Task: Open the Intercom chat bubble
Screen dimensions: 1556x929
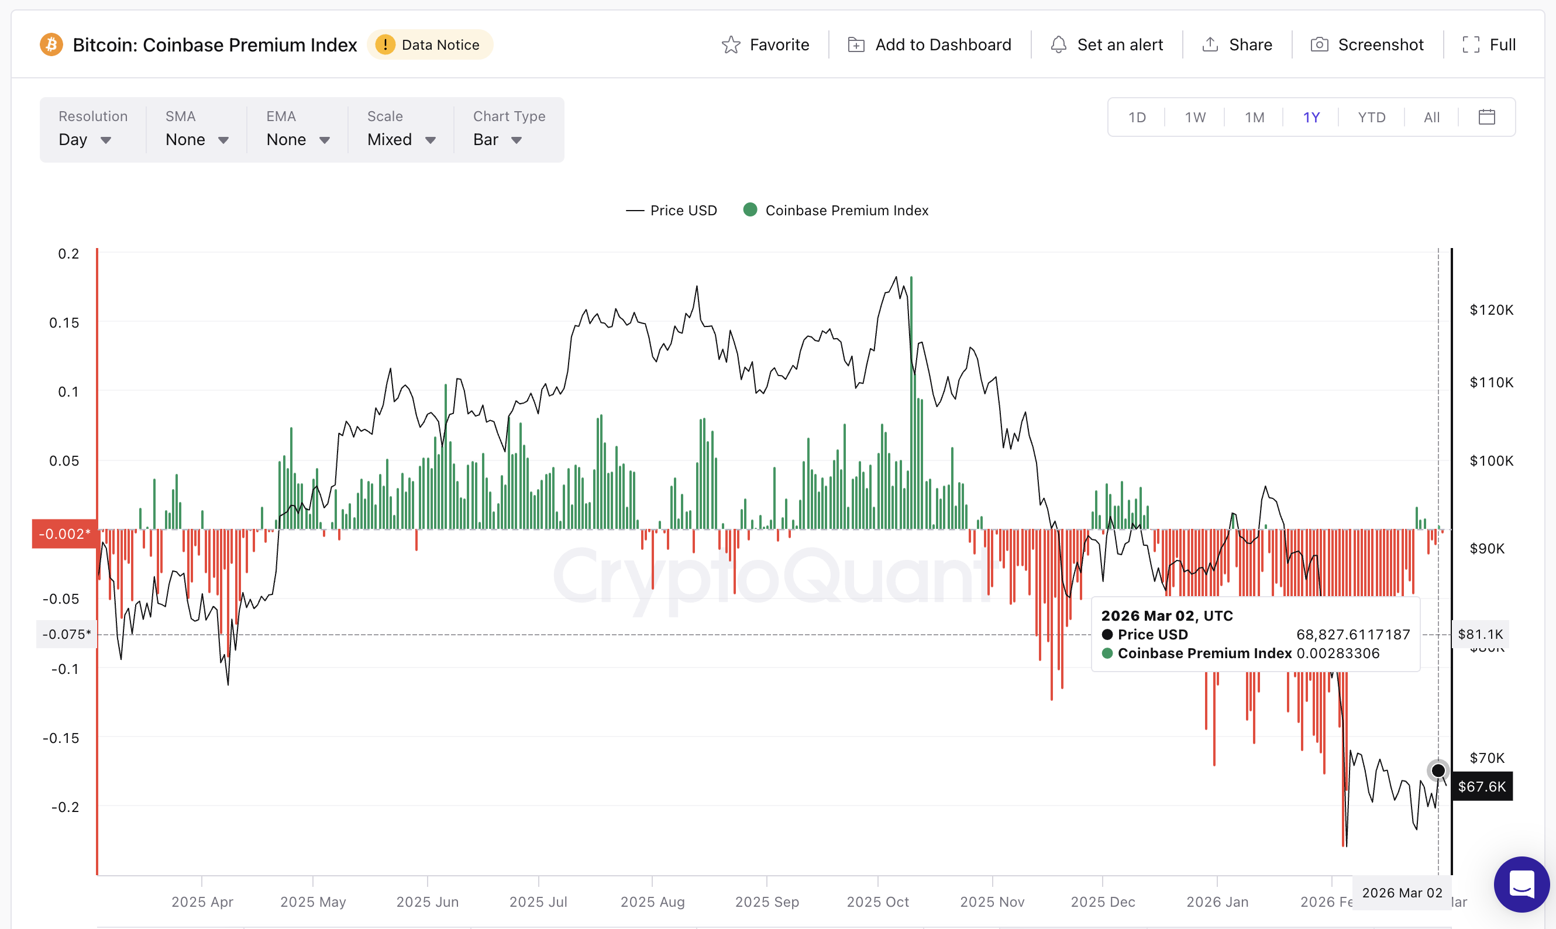Action: [x=1522, y=885]
